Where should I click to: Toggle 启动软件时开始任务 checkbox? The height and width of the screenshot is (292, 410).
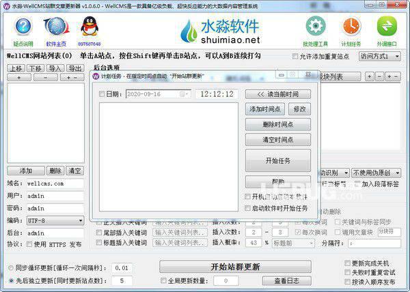click(x=247, y=208)
